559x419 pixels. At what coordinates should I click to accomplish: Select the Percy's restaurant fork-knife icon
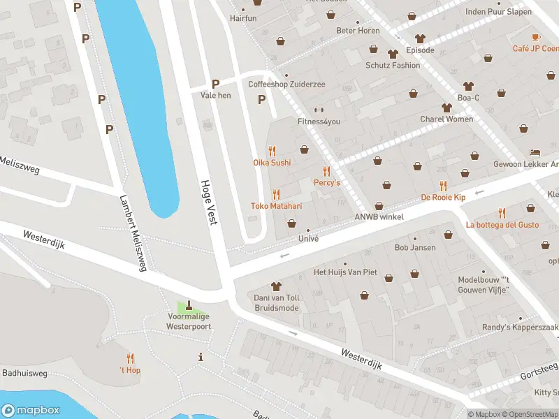326,171
